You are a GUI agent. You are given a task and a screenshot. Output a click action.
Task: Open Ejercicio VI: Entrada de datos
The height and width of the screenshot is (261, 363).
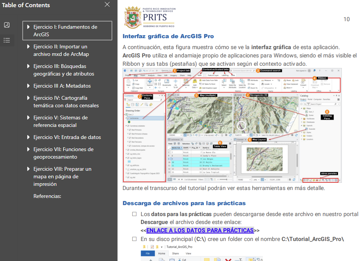pyautogui.click(x=67, y=137)
